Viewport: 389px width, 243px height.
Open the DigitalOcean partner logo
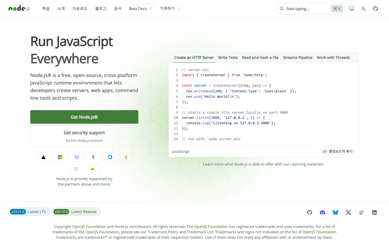coord(110,157)
